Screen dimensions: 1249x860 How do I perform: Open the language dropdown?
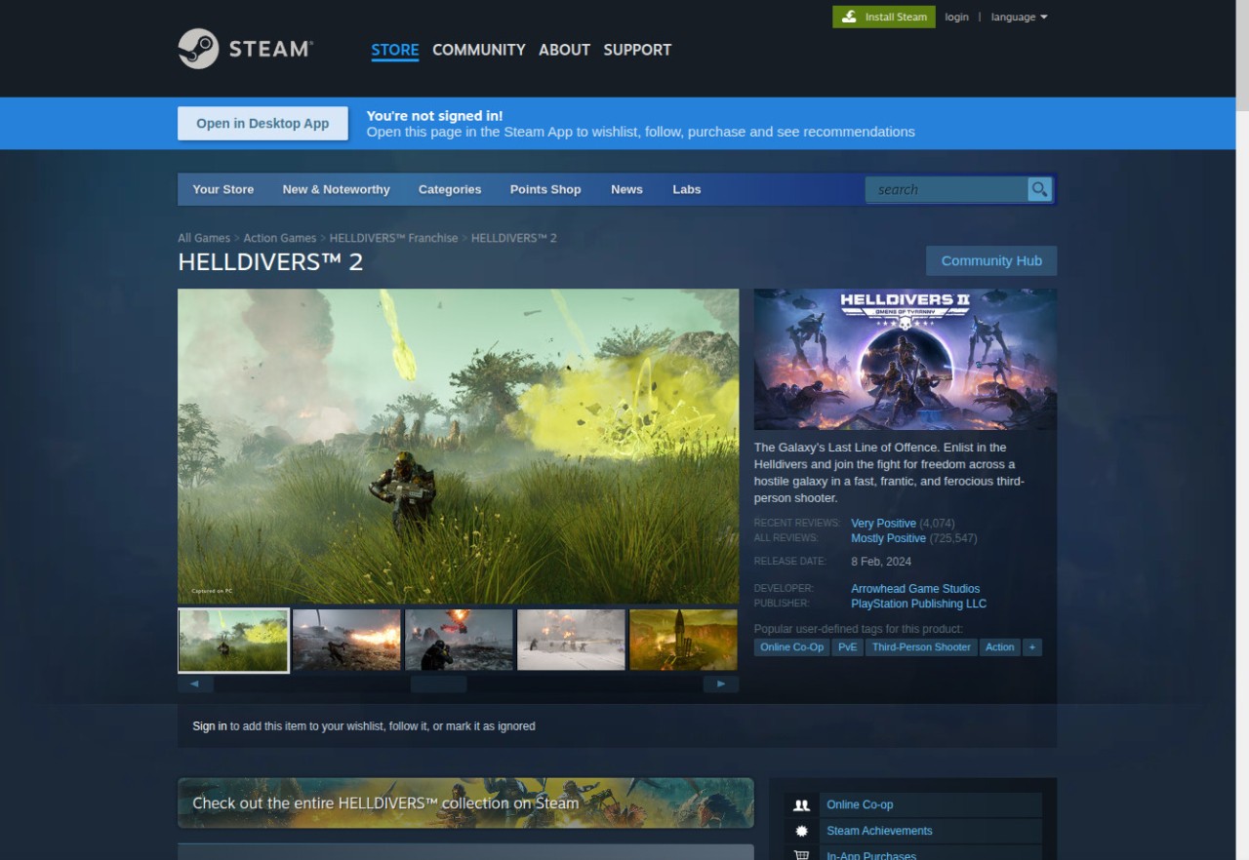[x=1019, y=17]
